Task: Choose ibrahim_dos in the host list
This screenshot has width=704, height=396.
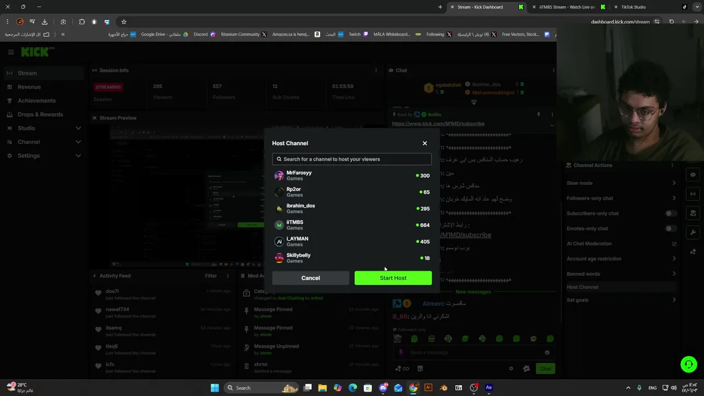Action: pos(351,208)
